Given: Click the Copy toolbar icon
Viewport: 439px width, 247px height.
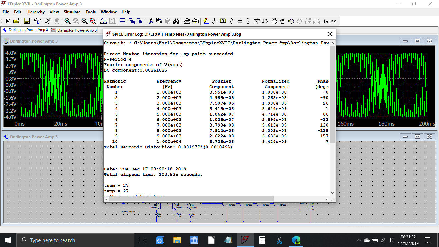Looking at the screenshot, I should point(159,21).
